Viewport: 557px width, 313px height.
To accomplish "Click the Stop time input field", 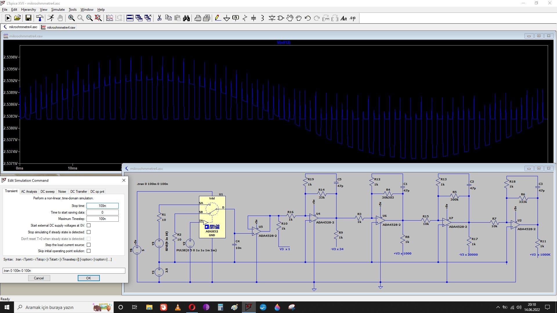I will (x=102, y=206).
